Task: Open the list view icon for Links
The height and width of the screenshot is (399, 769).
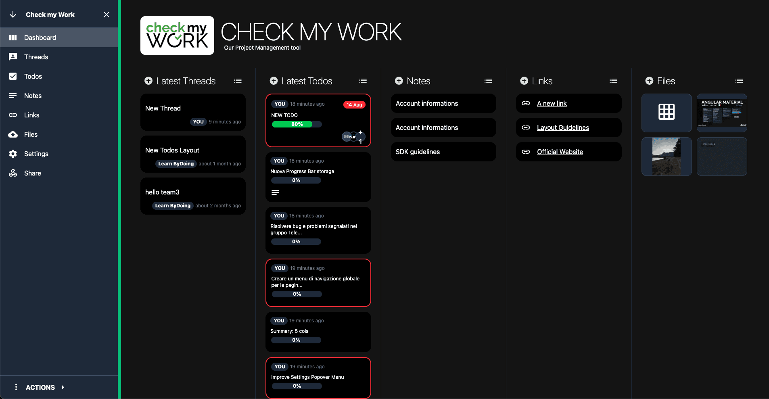Action: click(x=613, y=81)
